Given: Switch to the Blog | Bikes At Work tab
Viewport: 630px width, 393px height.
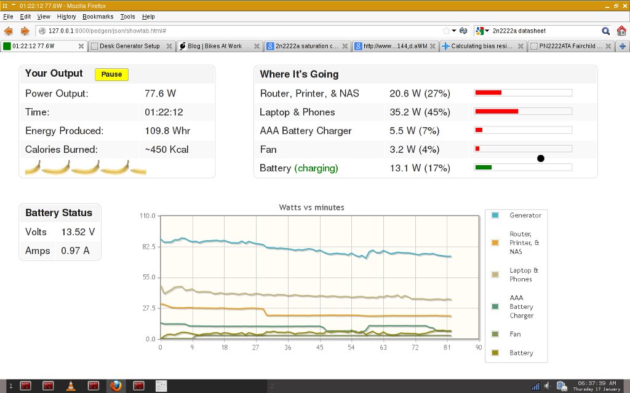Looking at the screenshot, I should click(x=219, y=46).
